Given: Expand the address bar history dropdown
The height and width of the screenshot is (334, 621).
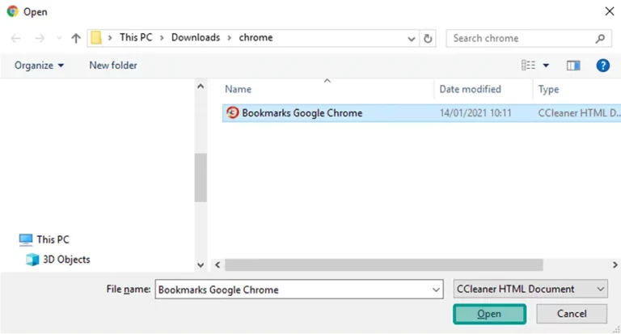Looking at the screenshot, I should (411, 39).
